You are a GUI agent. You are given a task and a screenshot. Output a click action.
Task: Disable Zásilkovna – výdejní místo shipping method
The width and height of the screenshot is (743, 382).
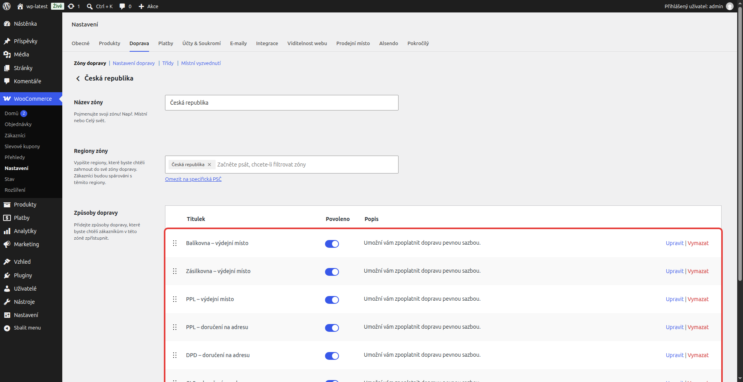click(x=332, y=272)
